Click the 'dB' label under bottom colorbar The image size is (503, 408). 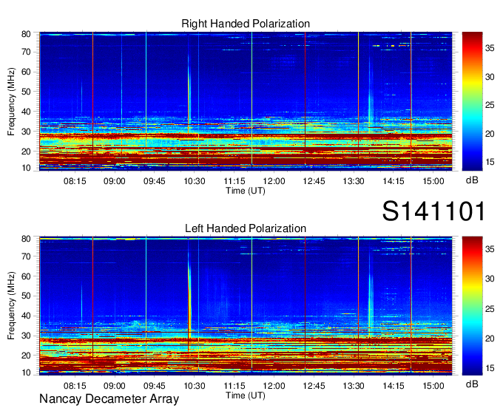point(472,384)
